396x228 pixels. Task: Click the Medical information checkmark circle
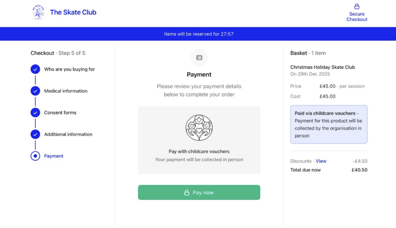pos(35,91)
